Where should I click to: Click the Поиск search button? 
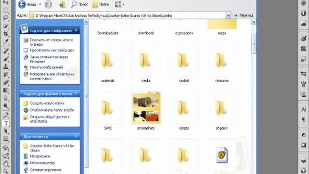(x=79, y=4)
